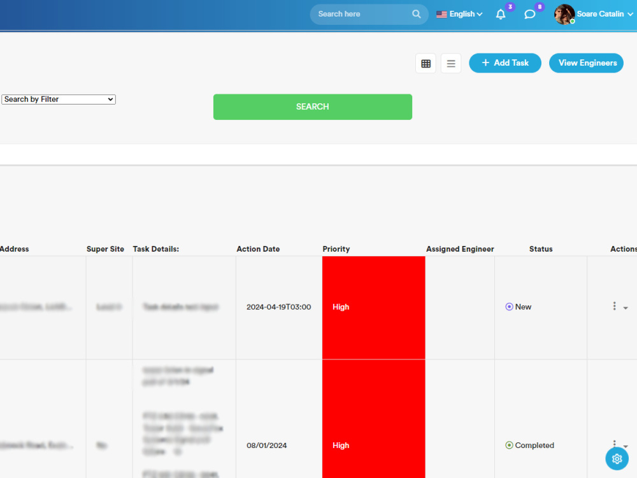Open the three-dot actions menu for the New task
637x478 pixels.
pos(614,306)
